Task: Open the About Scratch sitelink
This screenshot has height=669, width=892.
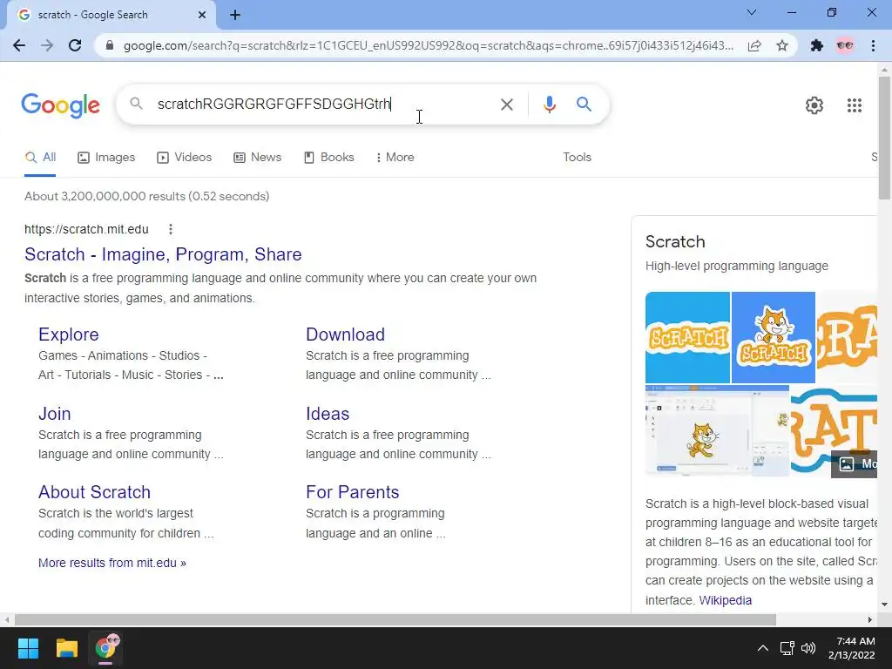Action: (94, 492)
